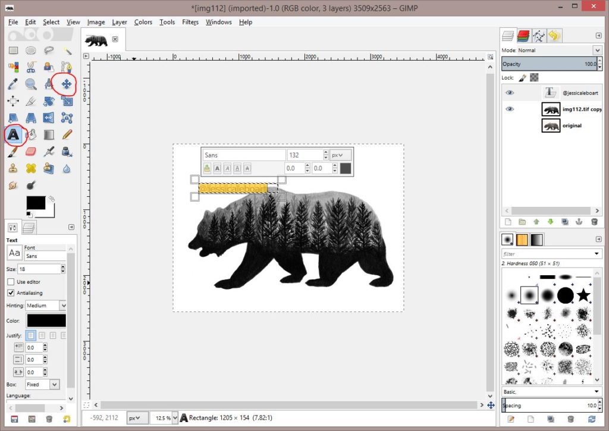
Task: Activate the Heal tool
Action: pos(31,168)
